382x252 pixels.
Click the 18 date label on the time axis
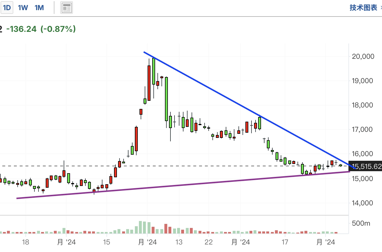(x=25, y=242)
